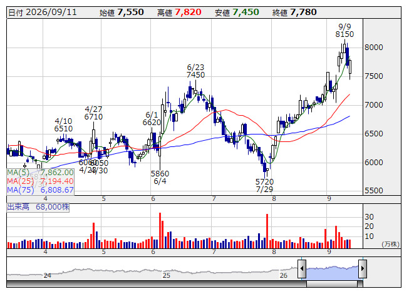Click the 6/1 6620 peak label
The height and width of the screenshot is (294, 409).
click(x=152, y=118)
